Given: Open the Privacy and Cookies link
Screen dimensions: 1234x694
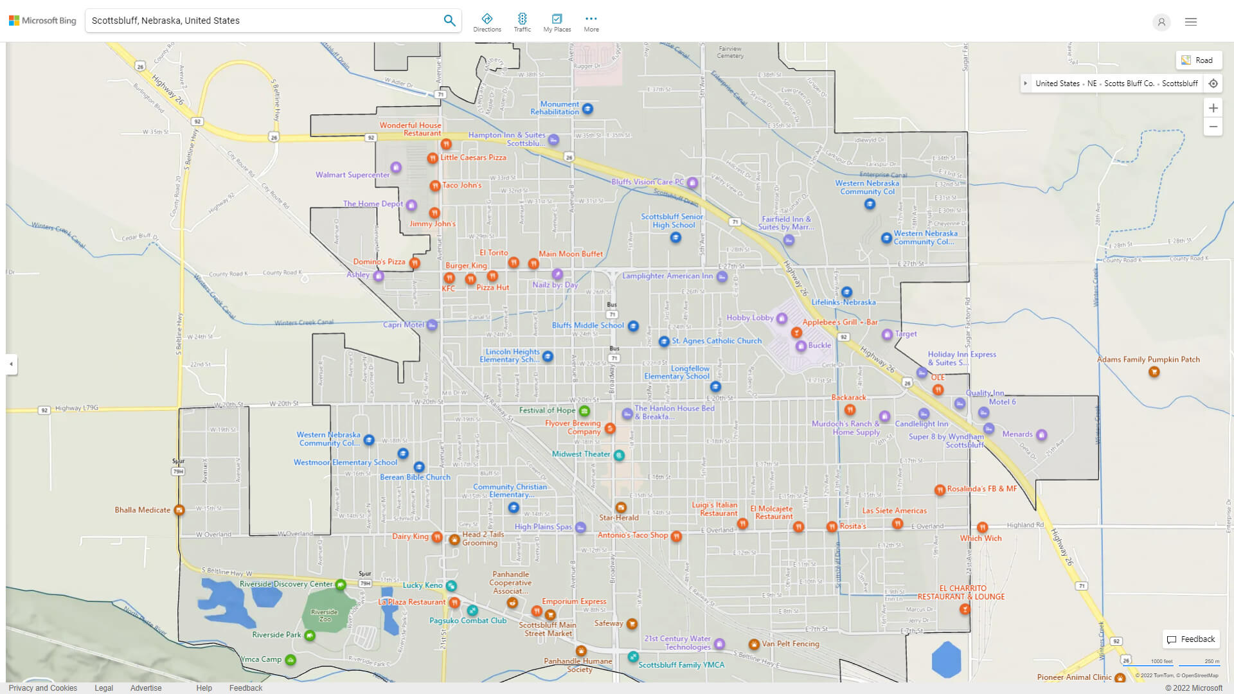Looking at the screenshot, I should [42, 688].
